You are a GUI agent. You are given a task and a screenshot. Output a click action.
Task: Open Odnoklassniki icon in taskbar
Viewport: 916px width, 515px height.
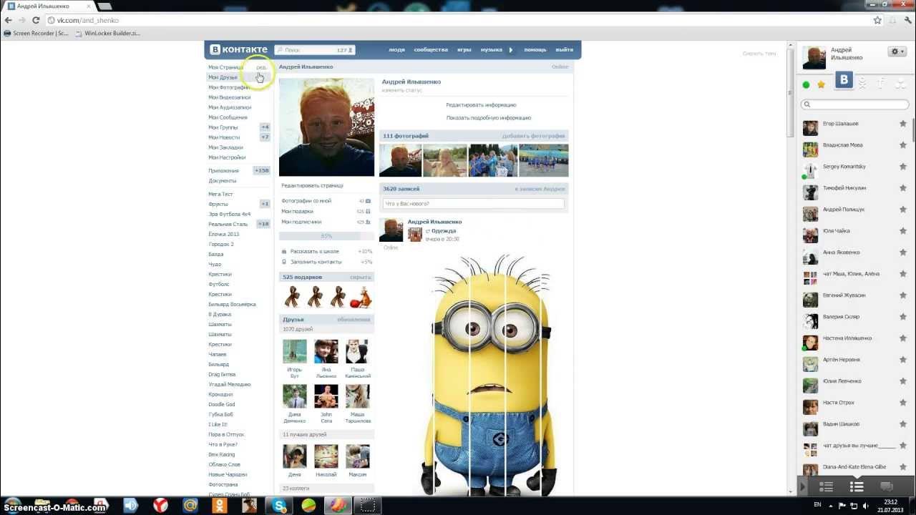[219, 506]
